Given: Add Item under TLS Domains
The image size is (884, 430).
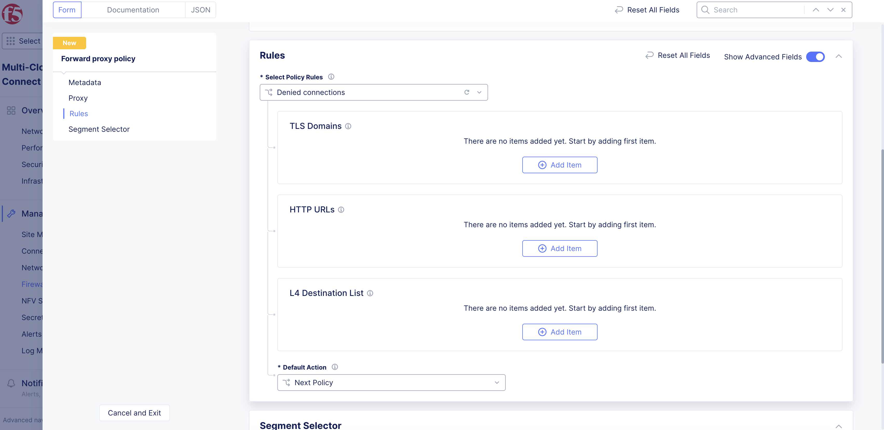Looking at the screenshot, I should pos(559,165).
